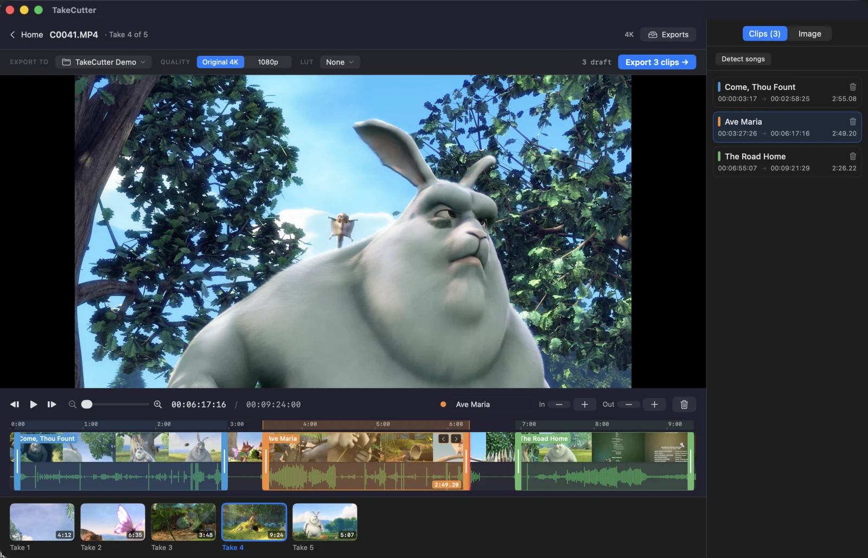Nudge In point later with plus
The image size is (868, 558).
coord(585,405)
